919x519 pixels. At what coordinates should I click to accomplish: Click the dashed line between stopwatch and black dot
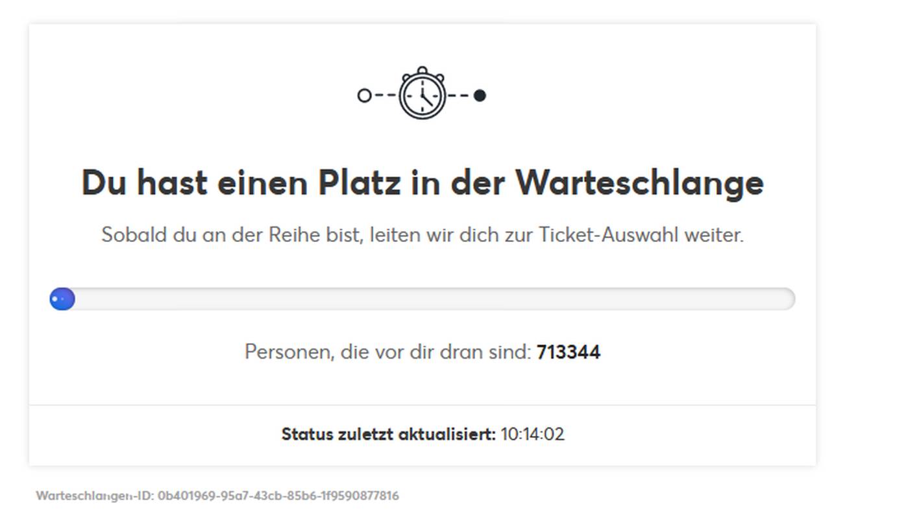tap(459, 96)
